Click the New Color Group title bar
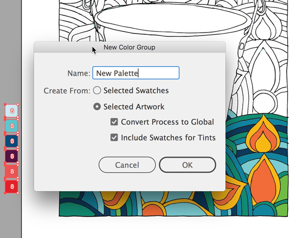Screen dimensions: 295x238 click(x=130, y=47)
